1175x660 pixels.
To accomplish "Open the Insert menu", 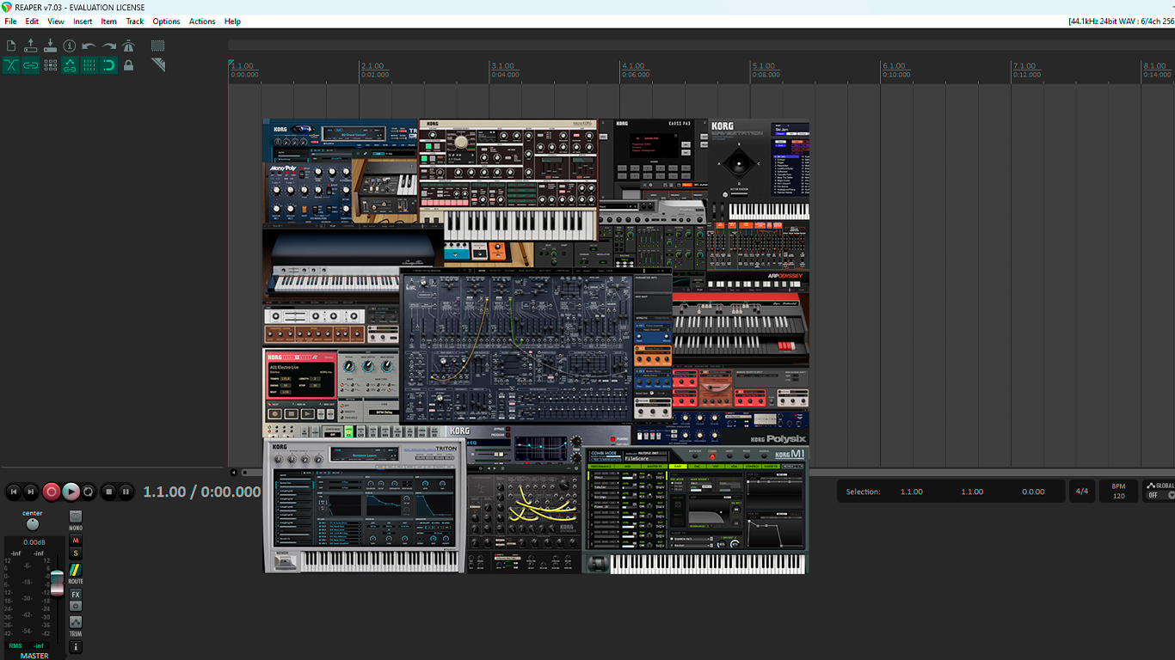I will (x=83, y=21).
